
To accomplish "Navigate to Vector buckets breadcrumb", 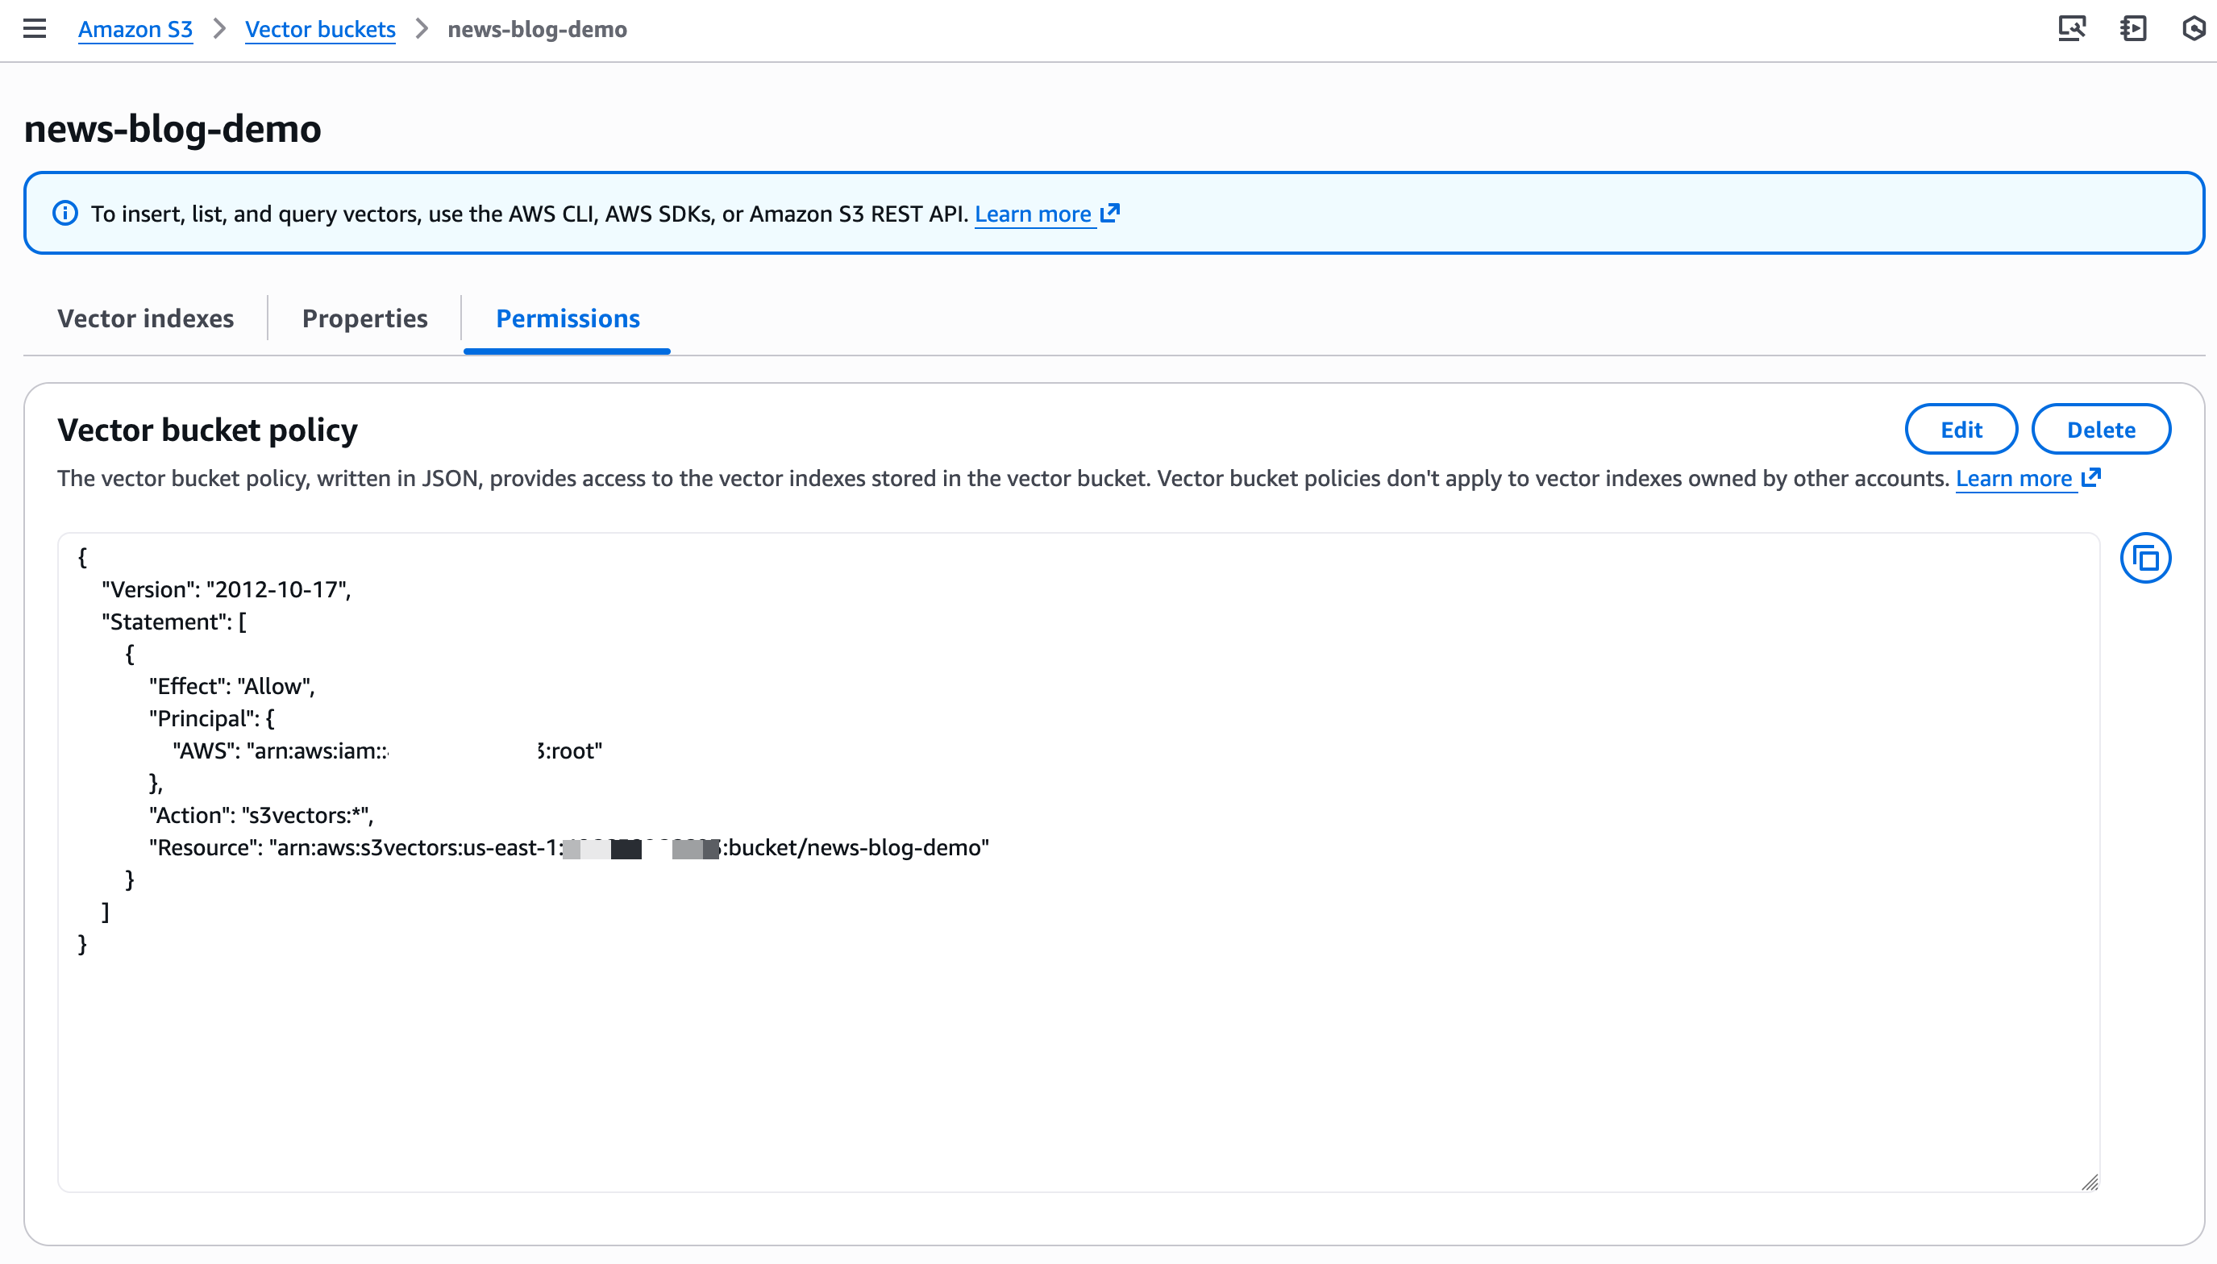I will coord(320,30).
